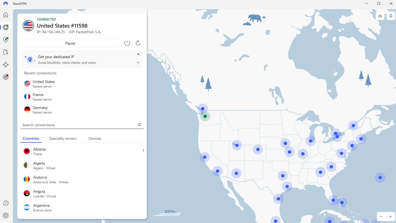Select Algeria from the country list
The width and height of the screenshot is (396, 223).
tap(81, 165)
